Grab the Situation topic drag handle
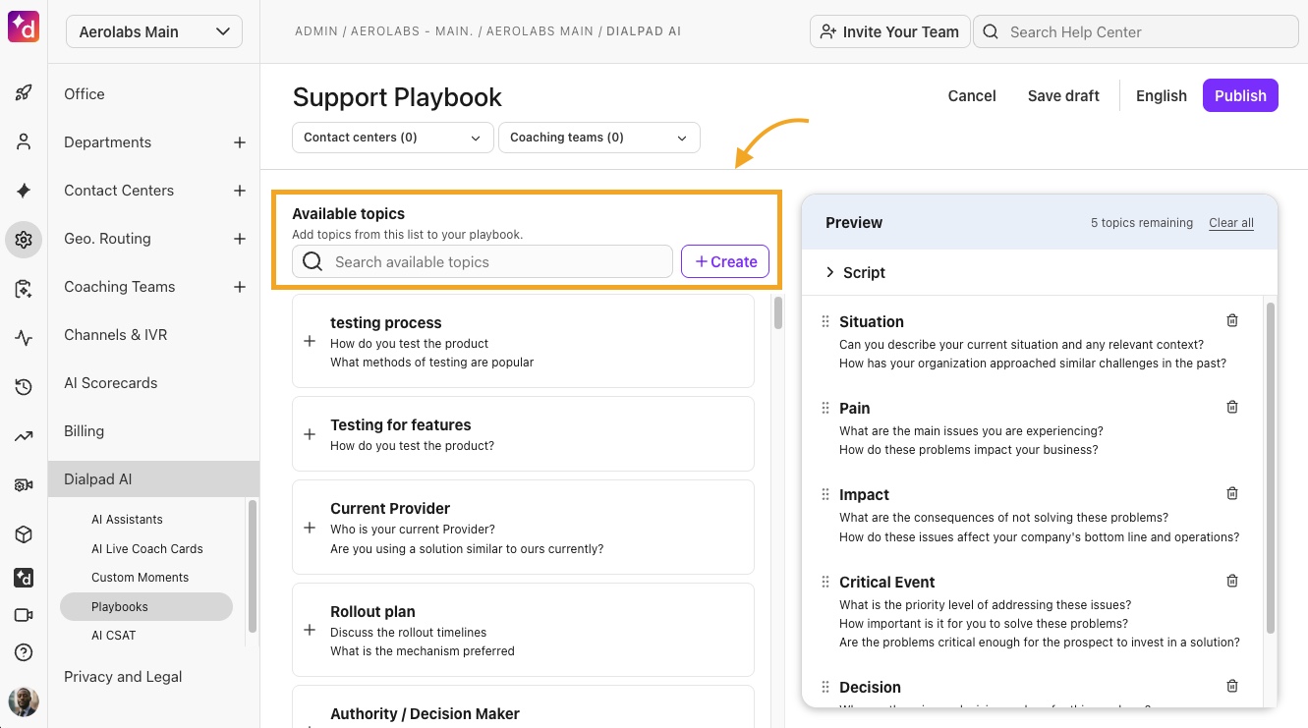Image resolution: width=1308 pixels, height=728 pixels. [825, 321]
